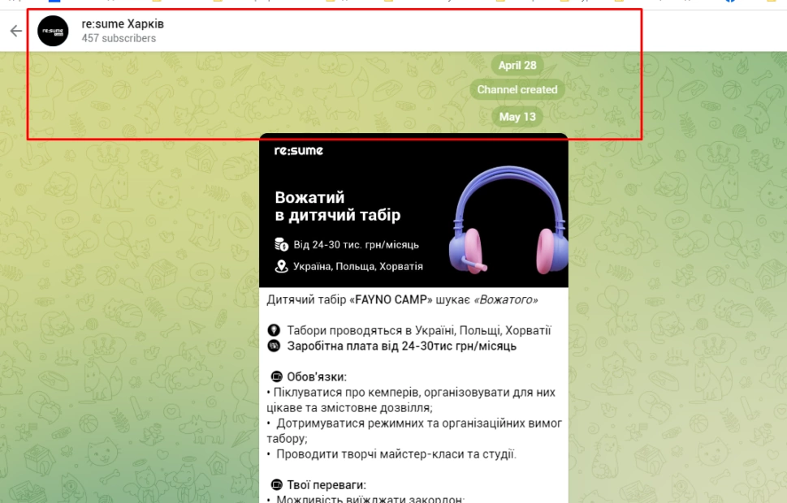The width and height of the screenshot is (787, 503).
Task: Click the re:sume logo in post image
Action: coord(299,150)
